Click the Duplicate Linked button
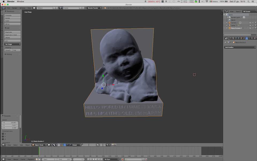 [x=13, y=35]
